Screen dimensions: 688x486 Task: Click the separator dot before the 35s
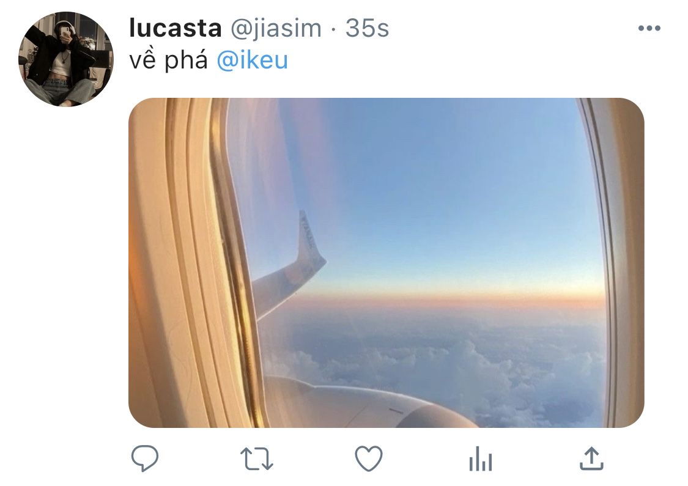click(333, 30)
